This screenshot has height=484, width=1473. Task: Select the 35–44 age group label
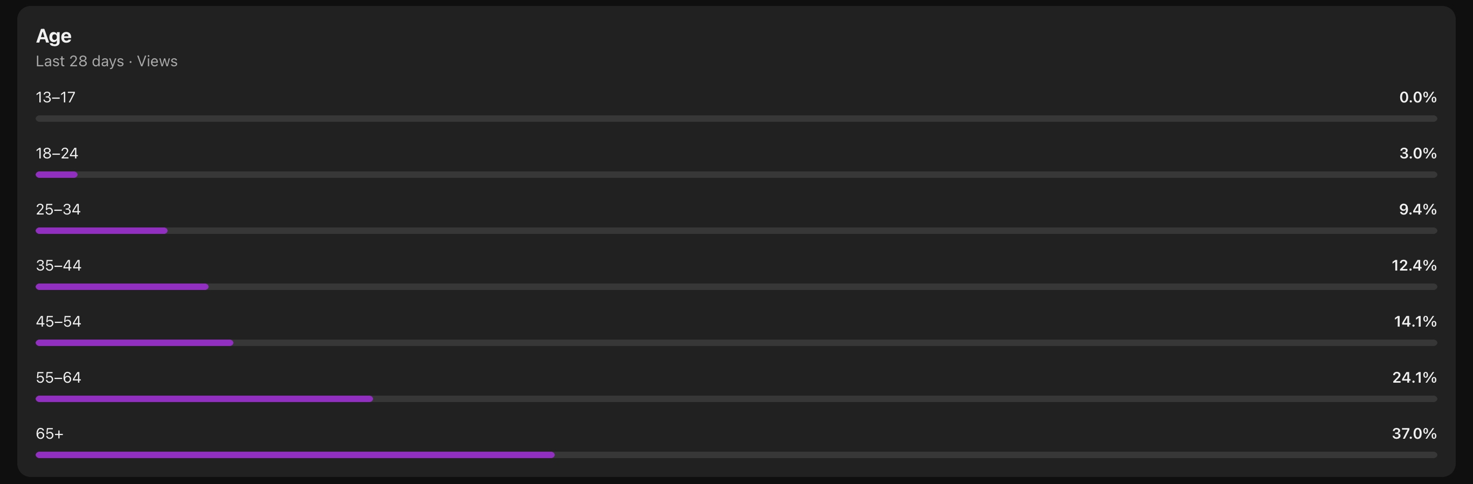59,265
